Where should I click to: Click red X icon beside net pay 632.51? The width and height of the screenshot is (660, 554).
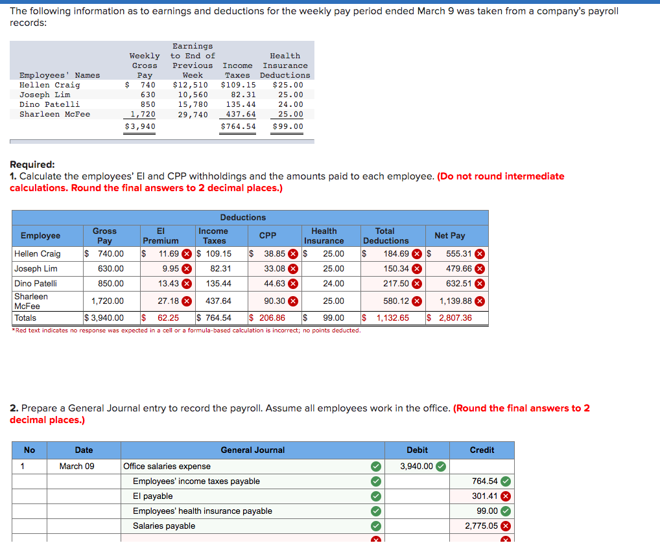point(480,284)
